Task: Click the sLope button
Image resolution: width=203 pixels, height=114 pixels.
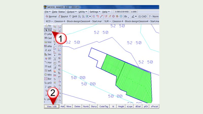Action: [x=129, y=106]
